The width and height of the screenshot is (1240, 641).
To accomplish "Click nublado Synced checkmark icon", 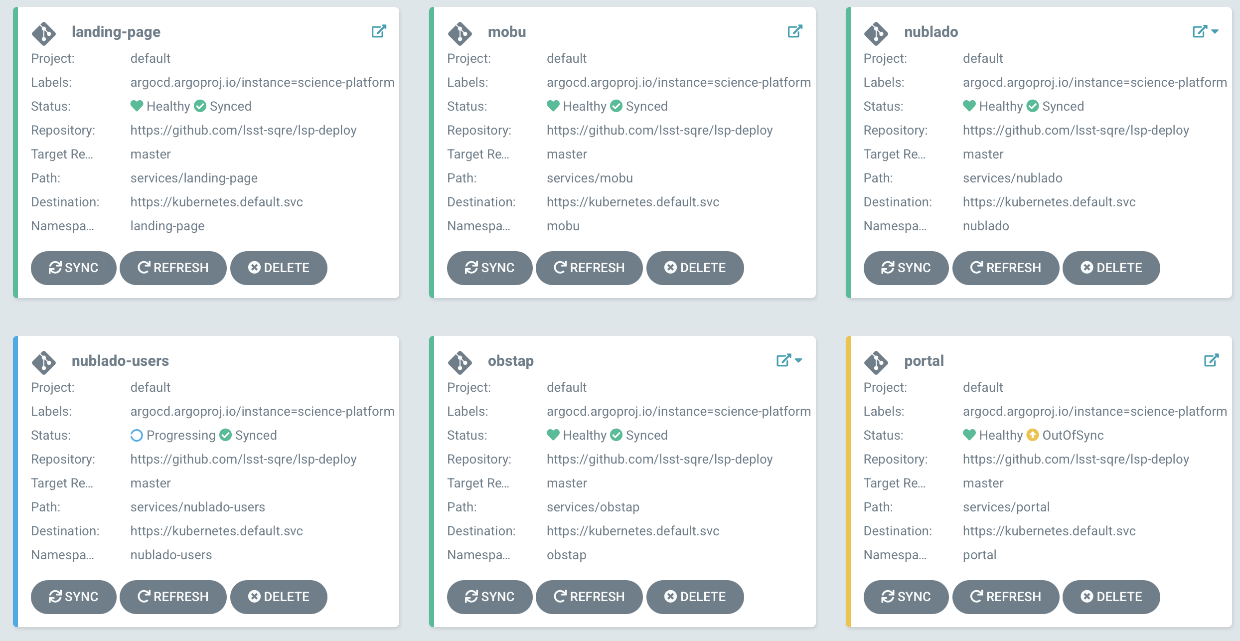I will [x=1033, y=106].
